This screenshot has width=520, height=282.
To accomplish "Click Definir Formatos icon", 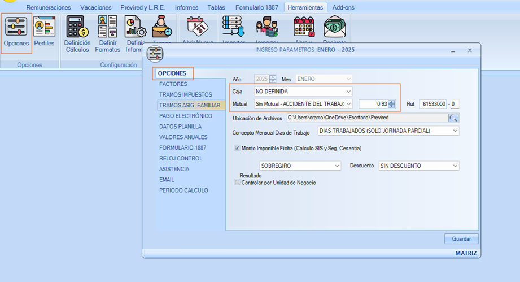I will tap(107, 32).
